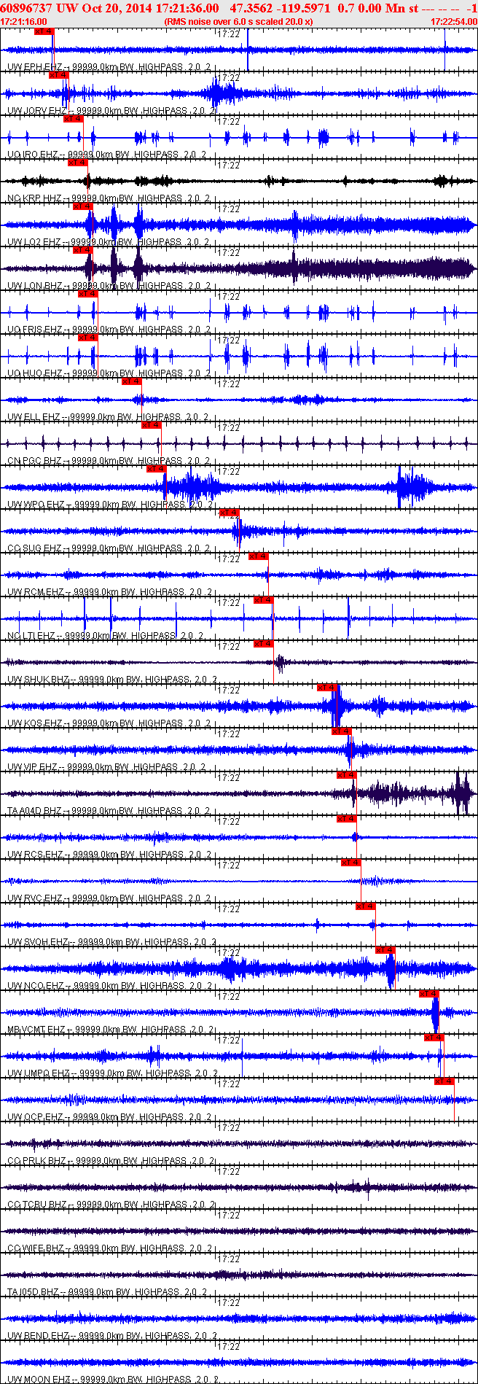This screenshot has height=1384, width=478.
Task: Click the red pick flag on KOS trace
Action: pos(326,688)
